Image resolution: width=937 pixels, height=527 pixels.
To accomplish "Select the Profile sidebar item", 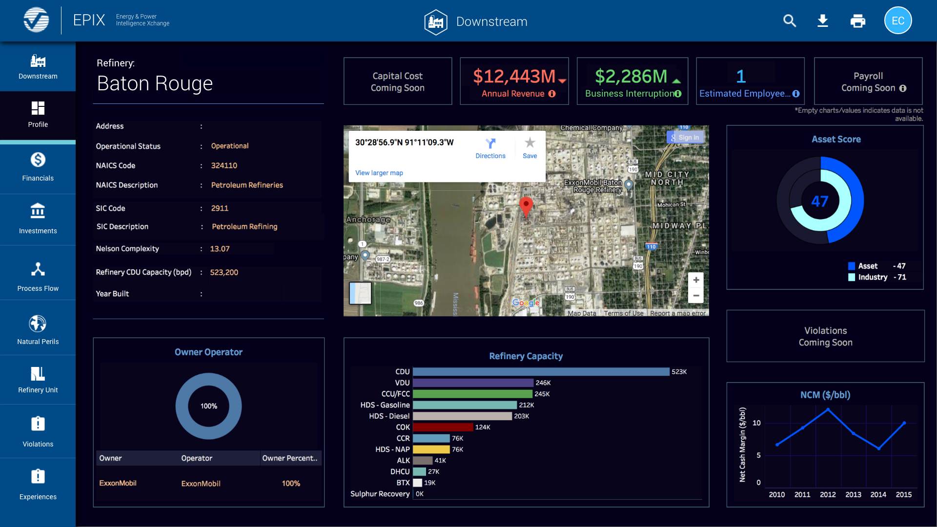I will [38, 115].
